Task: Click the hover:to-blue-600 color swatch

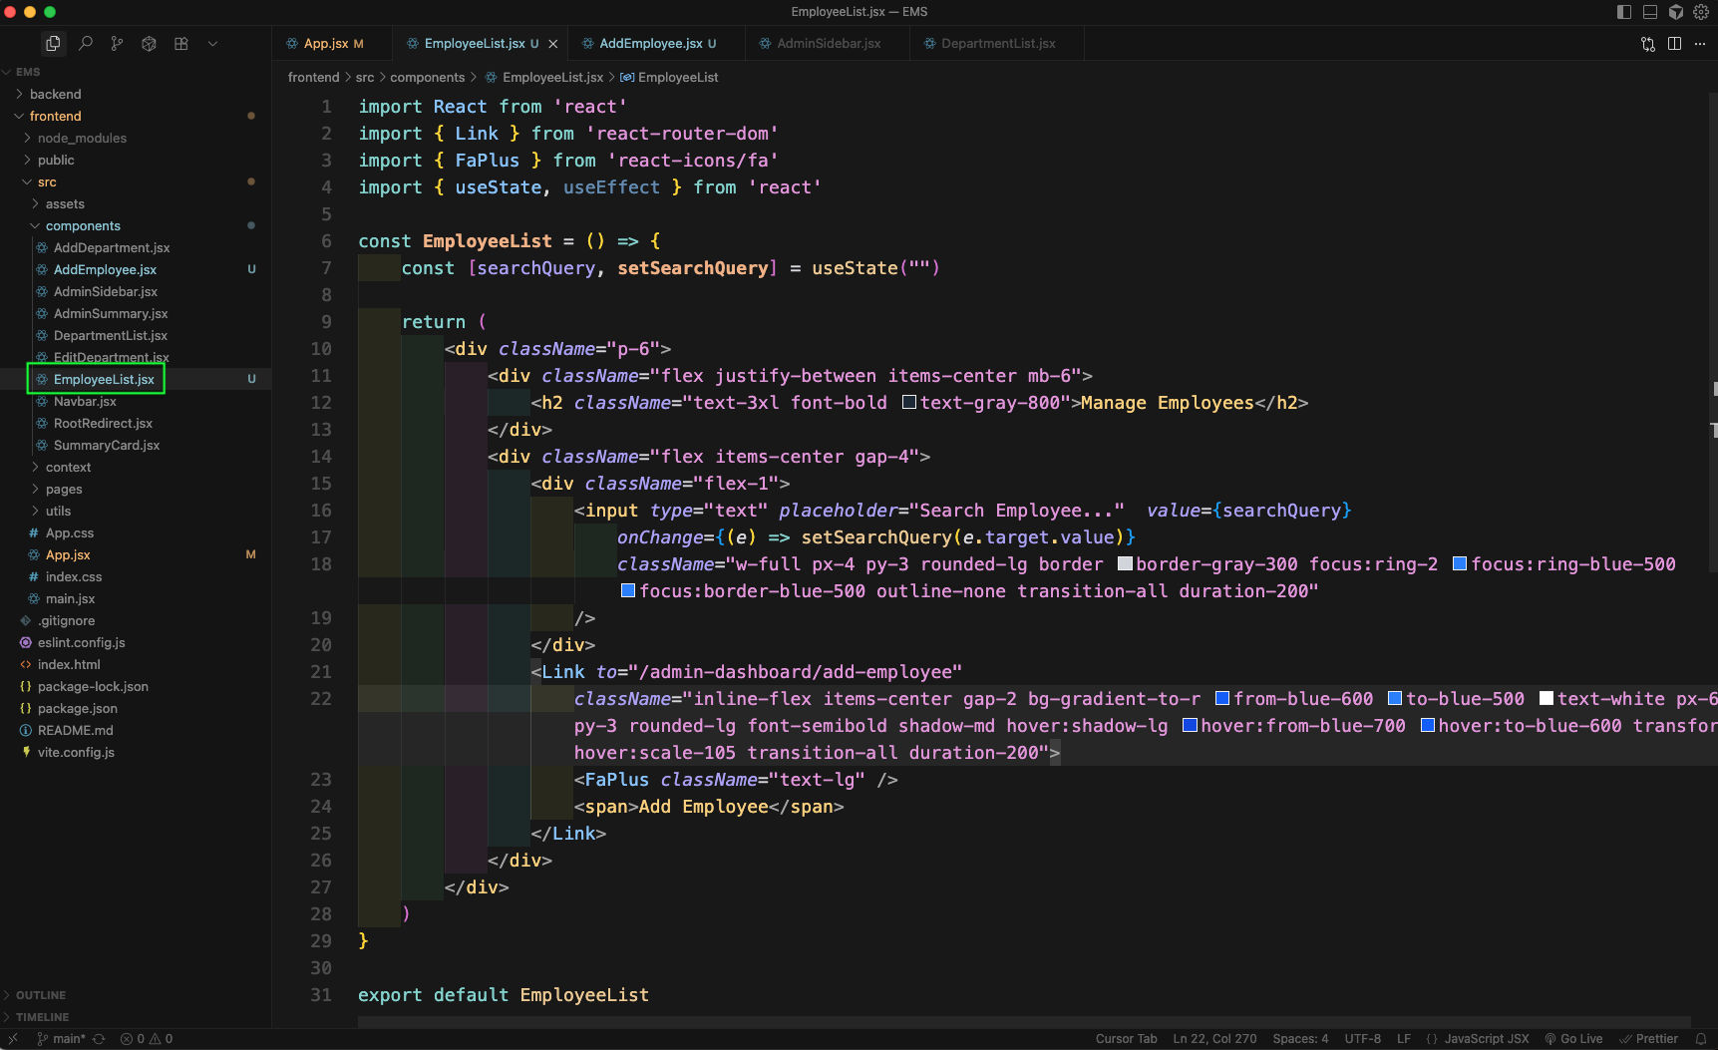Action: [x=1428, y=725]
